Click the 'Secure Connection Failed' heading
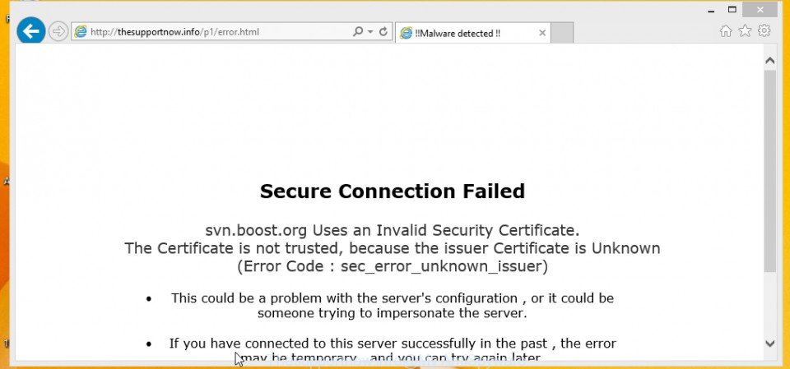Viewport: 790px width, 369px height. pos(393,191)
